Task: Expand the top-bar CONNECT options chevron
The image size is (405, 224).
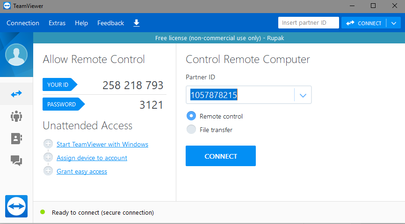Action: tap(394, 23)
